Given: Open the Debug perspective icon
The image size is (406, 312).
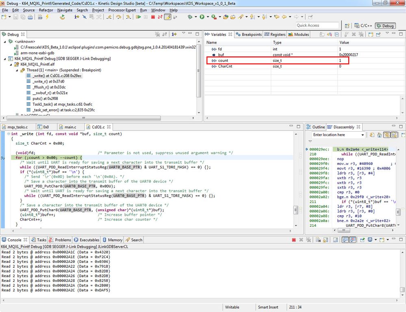Looking at the screenshot, I should tap(384, 25).
